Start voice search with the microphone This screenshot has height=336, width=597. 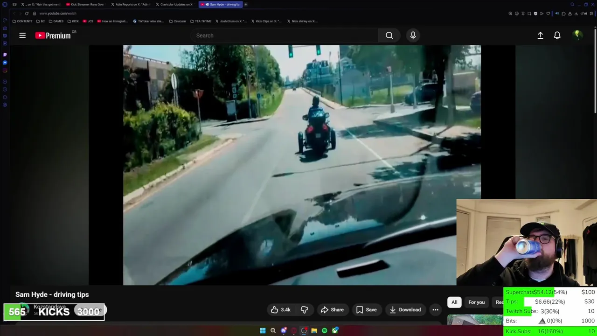[x=413, y=35]
